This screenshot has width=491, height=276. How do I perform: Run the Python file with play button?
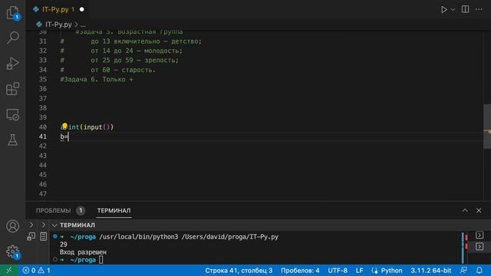pos(443,9)
